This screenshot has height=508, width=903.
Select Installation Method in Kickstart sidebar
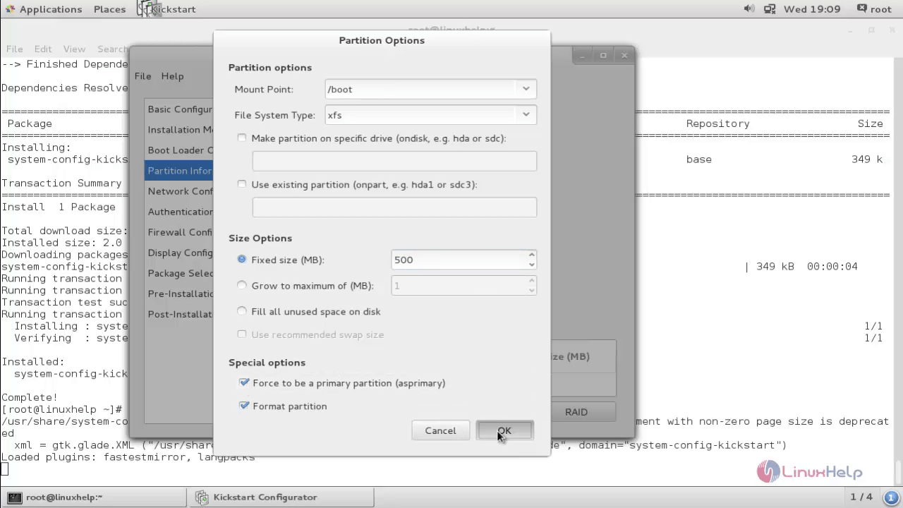(179, 130)
